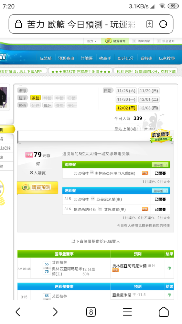Tap the URL address bar text

point(81,24)
